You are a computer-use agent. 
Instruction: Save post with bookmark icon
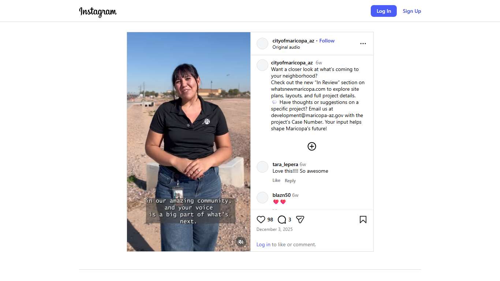pos(363,220)
